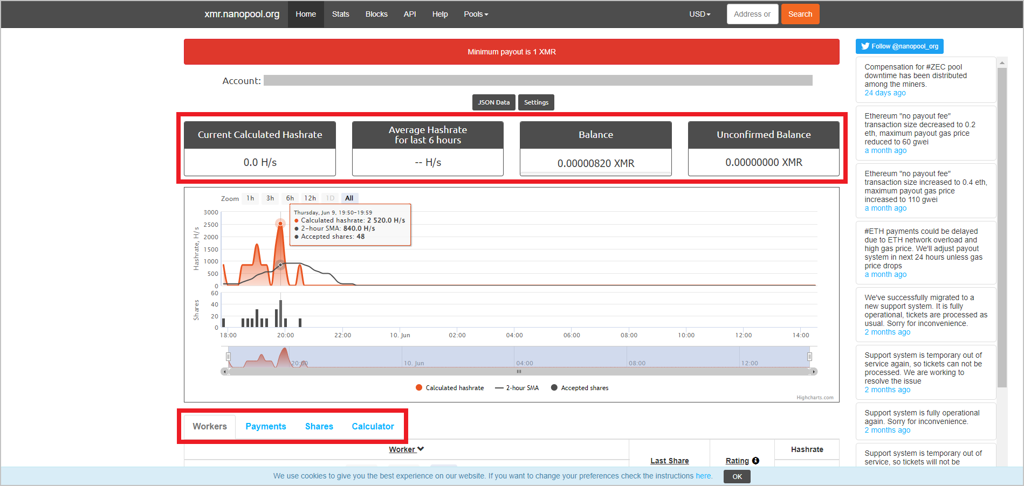Click the xmr.nanopool.org site logo

(x=242, y=14)
